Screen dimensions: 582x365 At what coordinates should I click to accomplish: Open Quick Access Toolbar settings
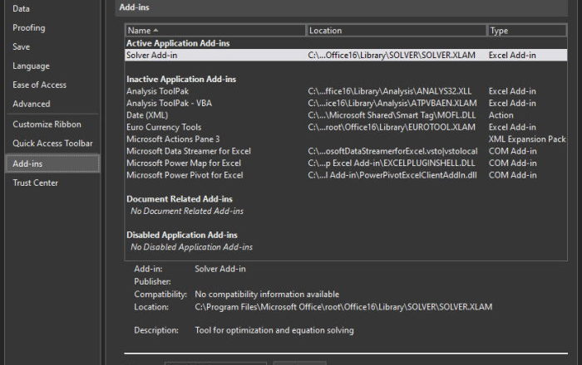[x=52, y=144]
